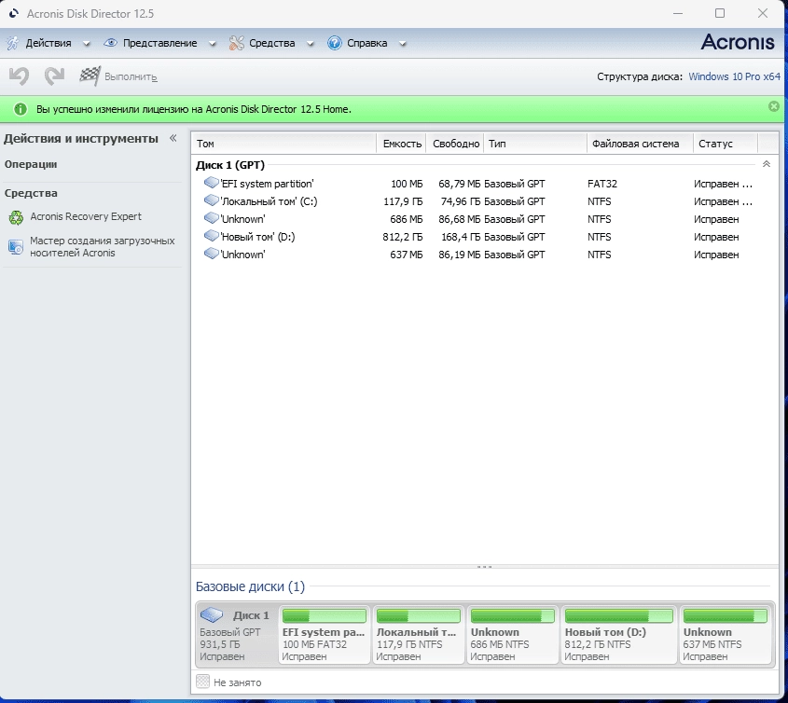Viewport: 788px width, 703px height.
Task: Click the bootable media builder icon
Action: click(x=16, y=247)
